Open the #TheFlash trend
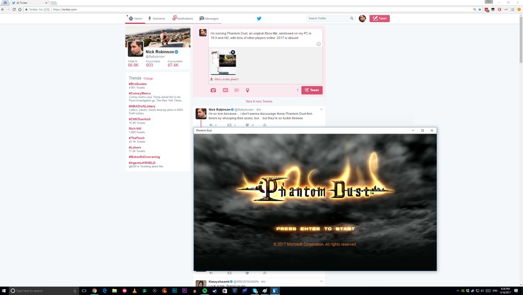This screenshot has height=295, width=523. click(136, 138)
